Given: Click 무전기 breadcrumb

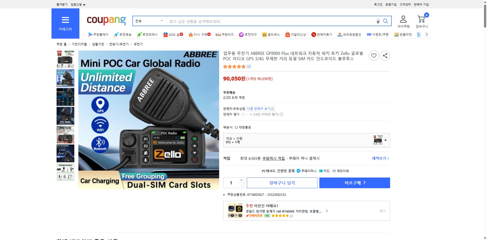Looking at the screenshot, I should pyautogui.click(x=138, y=44).
